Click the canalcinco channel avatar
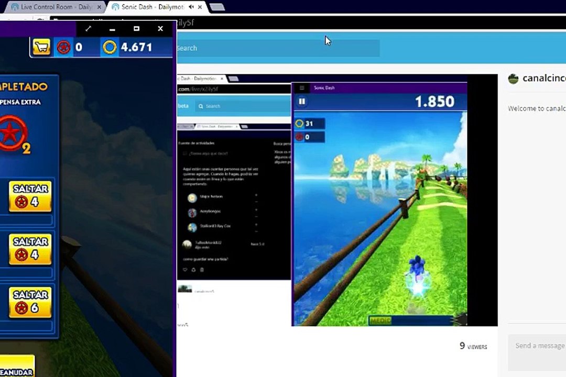Screen dimensions: 566x377 pyautogui.click(x=513, y=79)
